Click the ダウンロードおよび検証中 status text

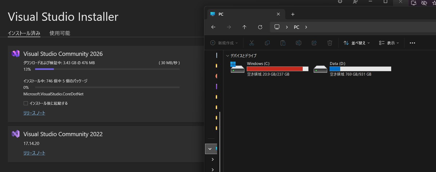[59, 63]
